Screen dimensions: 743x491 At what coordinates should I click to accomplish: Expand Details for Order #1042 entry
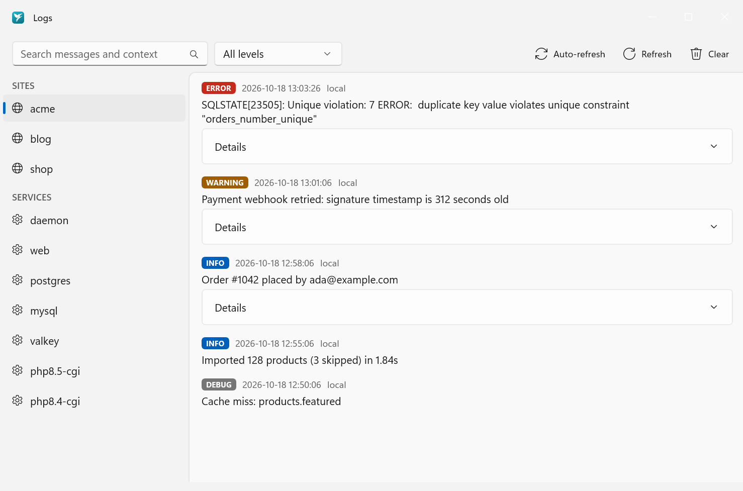pos(467,307)
